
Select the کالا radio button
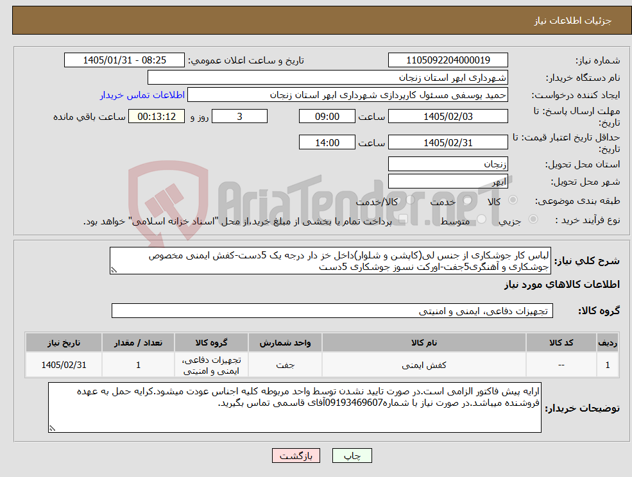pos(513,200)
